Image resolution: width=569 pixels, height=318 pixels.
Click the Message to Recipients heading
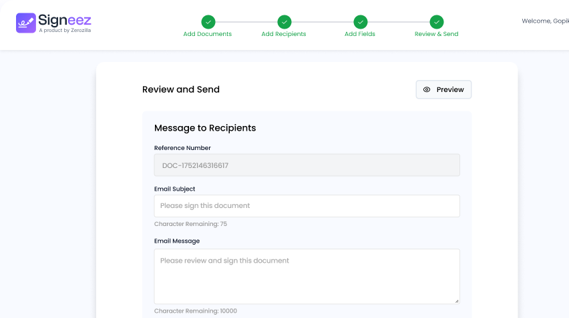(205, 128)
